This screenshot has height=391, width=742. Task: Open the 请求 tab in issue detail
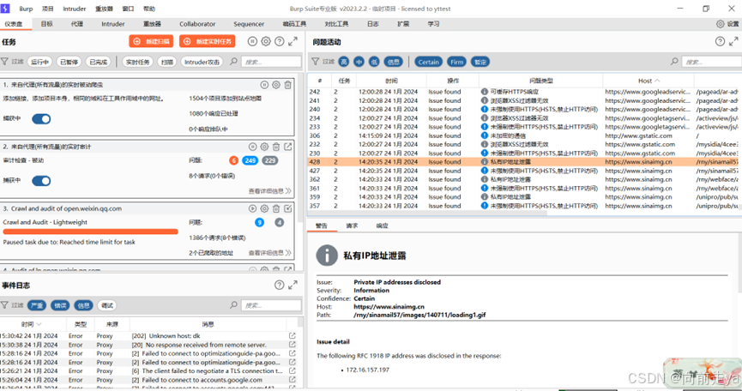352,226
